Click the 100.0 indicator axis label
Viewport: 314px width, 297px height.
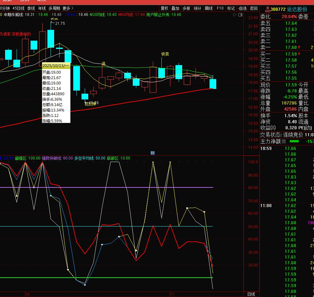click(253, 162)
